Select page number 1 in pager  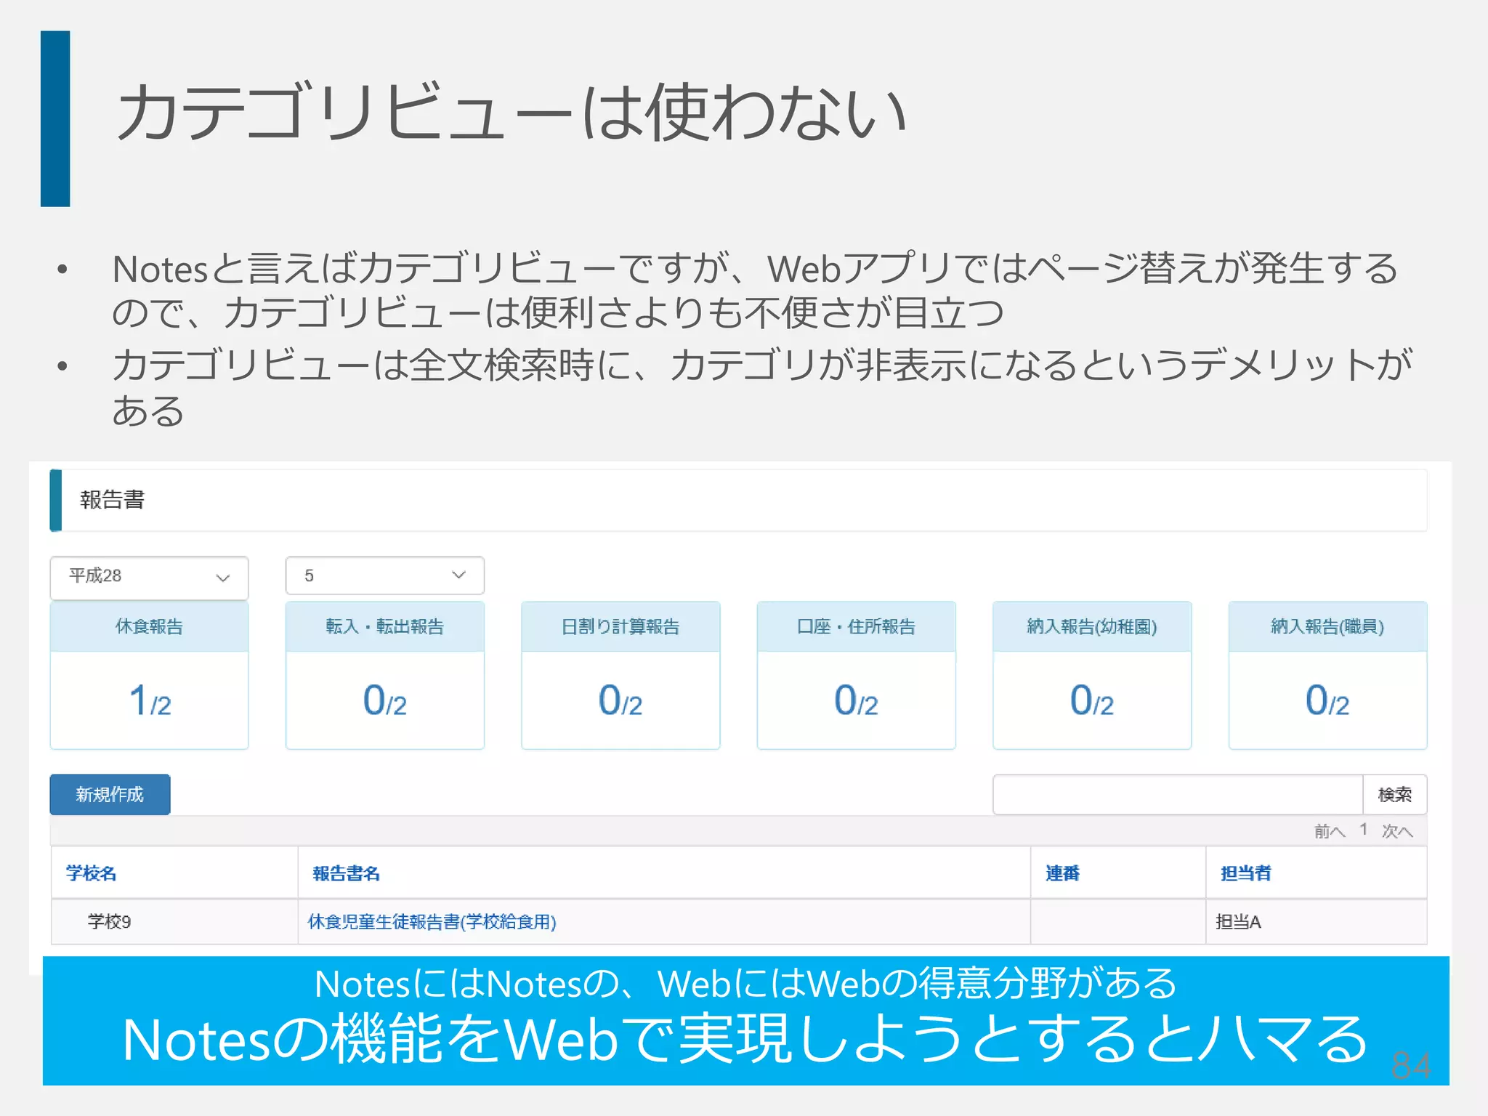pos(1364,830)
